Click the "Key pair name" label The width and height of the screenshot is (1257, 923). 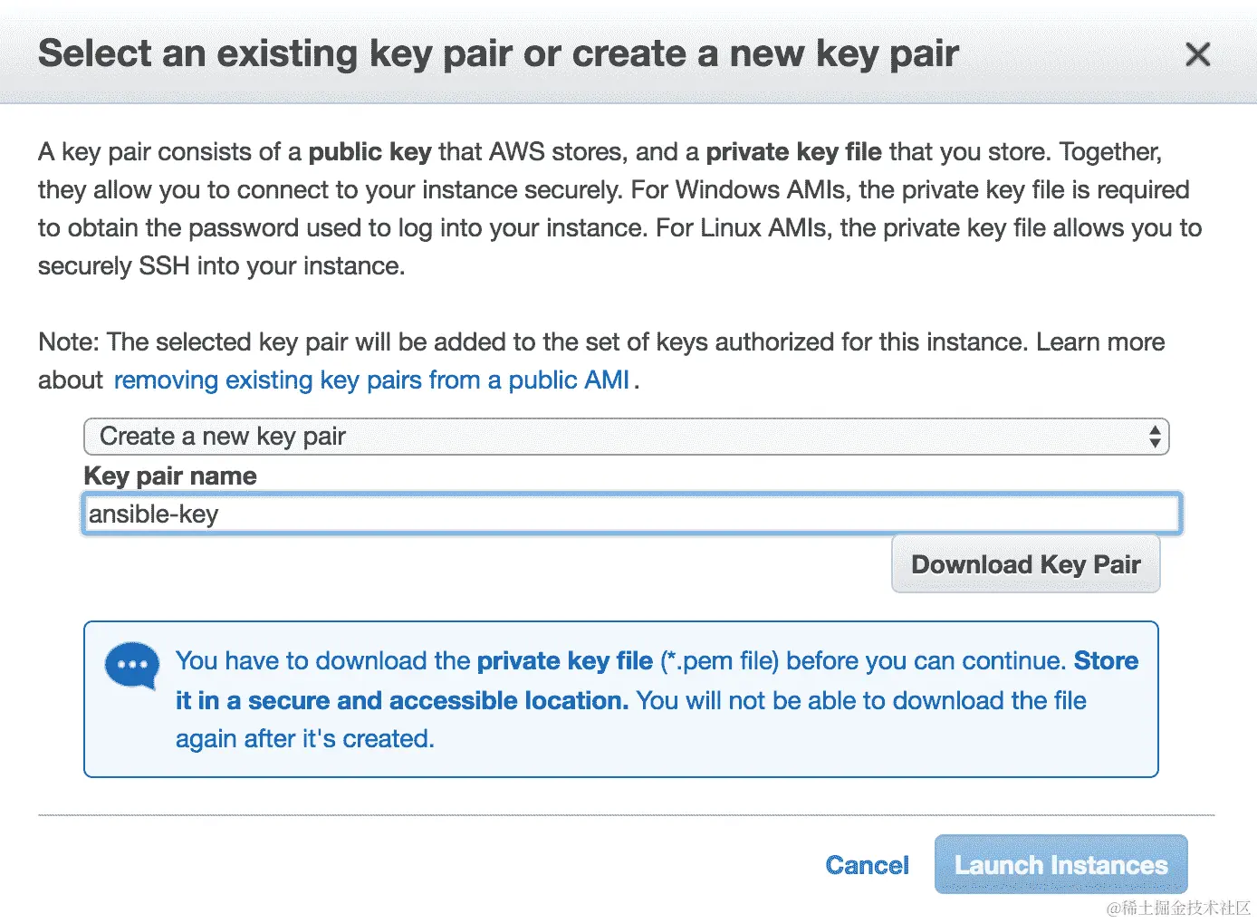point(170,476)
